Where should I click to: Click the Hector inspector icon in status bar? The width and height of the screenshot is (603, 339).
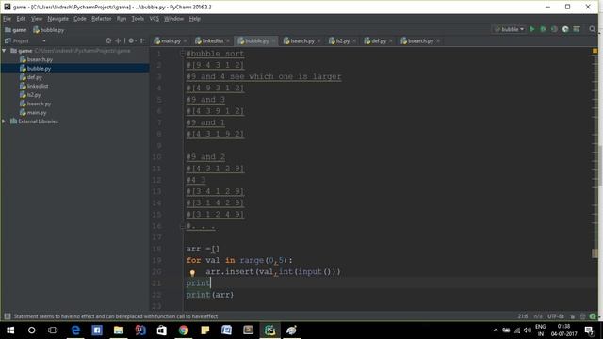tap(582, 316)
